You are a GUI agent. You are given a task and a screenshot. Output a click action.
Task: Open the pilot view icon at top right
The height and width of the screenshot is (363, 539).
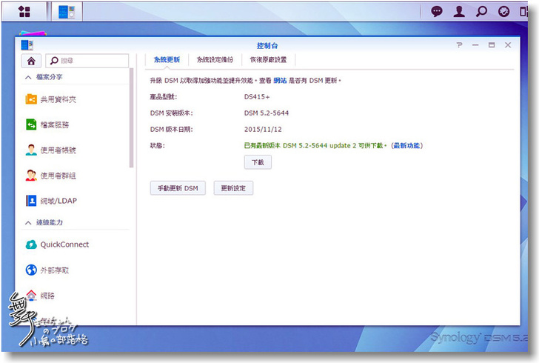(523, 11)
